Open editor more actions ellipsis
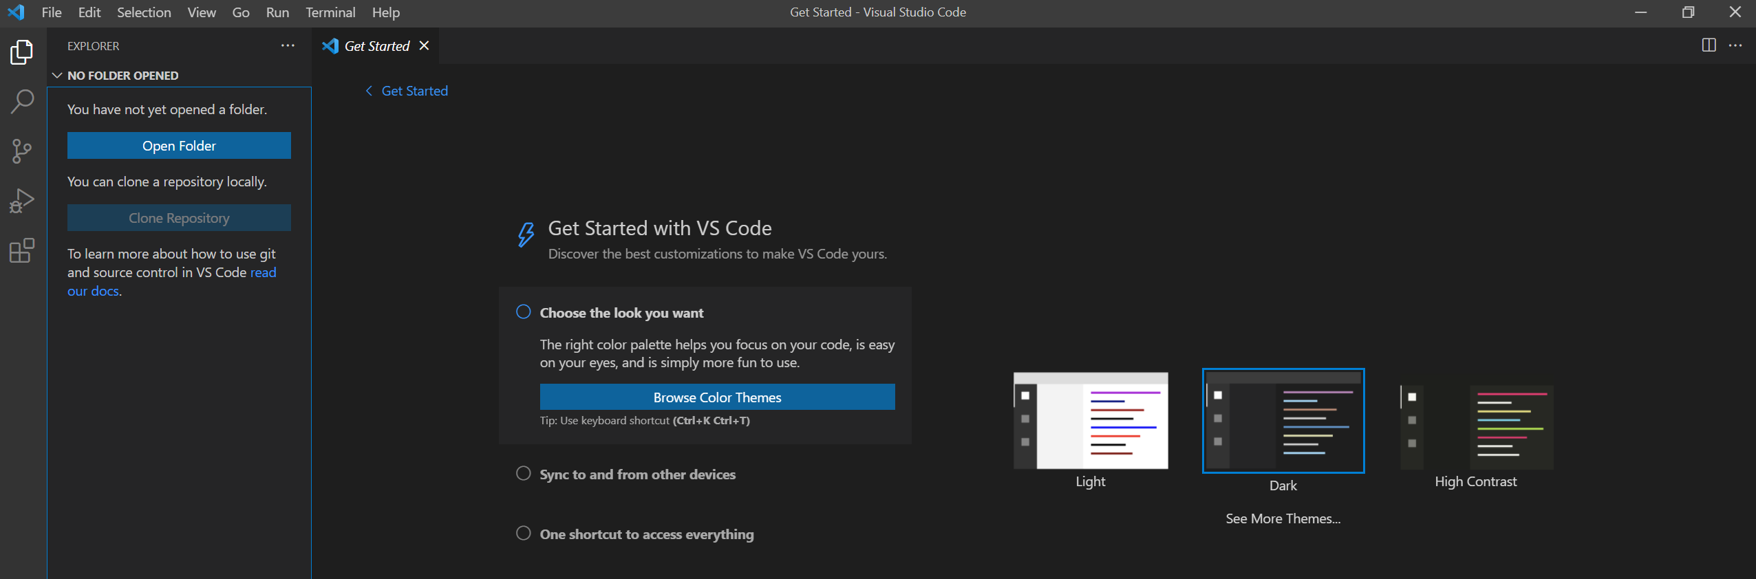Image resolution: width=1756 pixels, height=579 pixels. click(1735, 45)
